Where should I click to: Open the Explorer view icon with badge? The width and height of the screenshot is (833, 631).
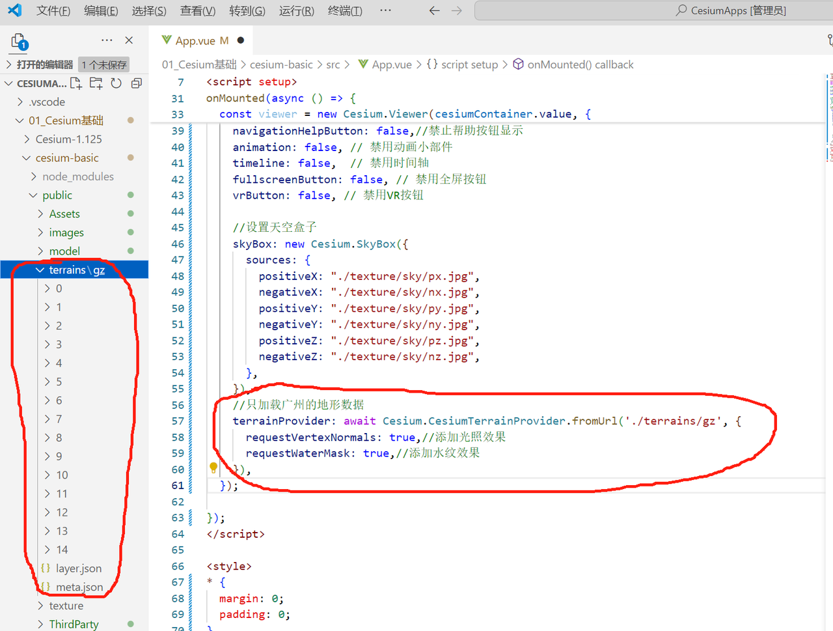pyautogui.click(x=19, y=42)
